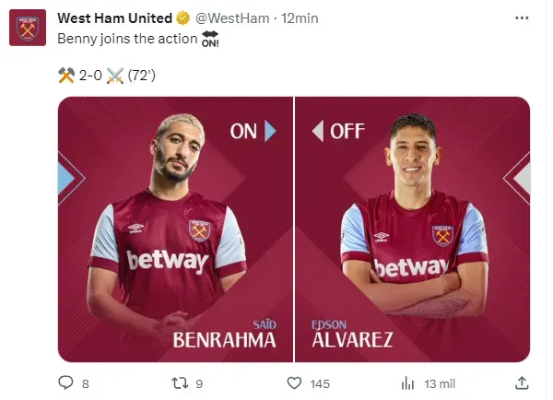The image size is (553, 400).
Task: Open the @WestHam handle link
Action: [232, 18]
